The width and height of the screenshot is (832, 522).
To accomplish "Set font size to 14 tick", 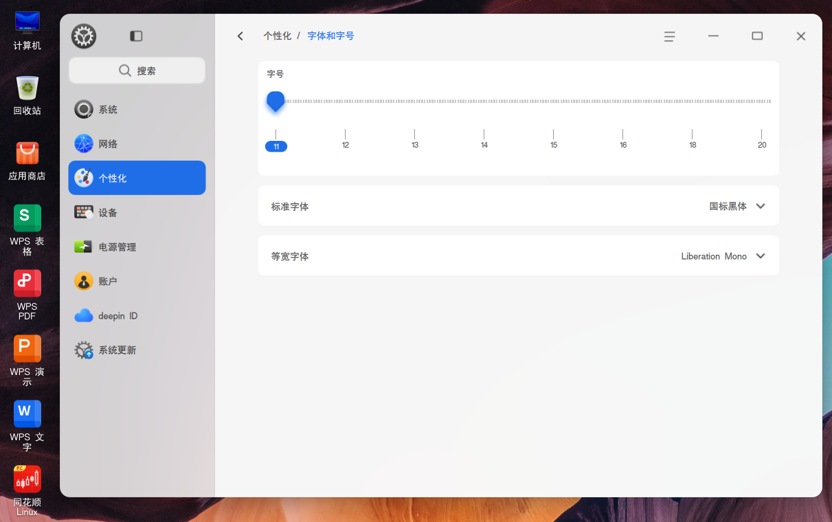I will tap(484, 139).
